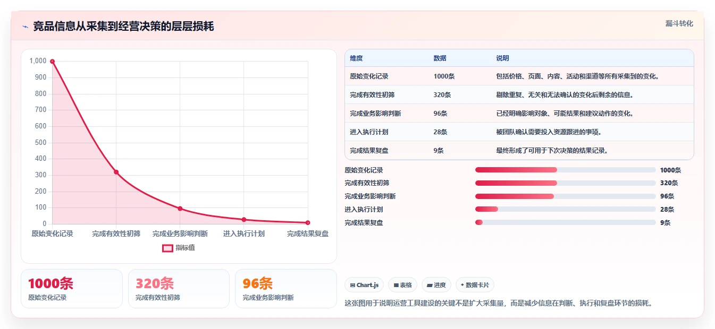Click the 9条 table cell
This screenshot has height=329, width=715.
tap(439, 151)
